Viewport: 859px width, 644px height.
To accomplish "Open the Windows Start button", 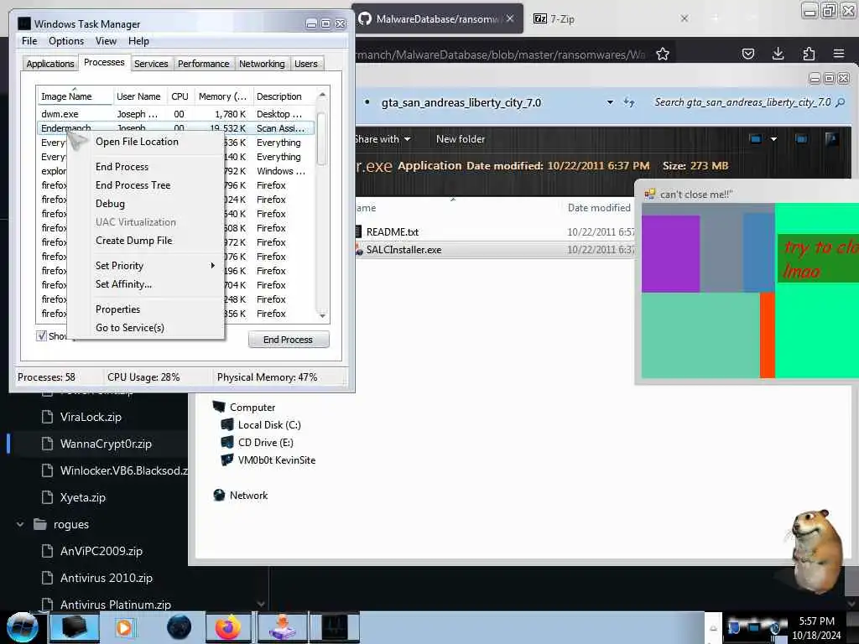I will (x=23, y=627).
